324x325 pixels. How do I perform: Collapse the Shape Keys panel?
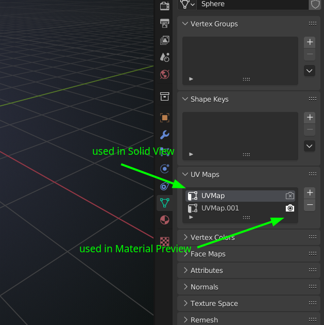tap(185, 99)
